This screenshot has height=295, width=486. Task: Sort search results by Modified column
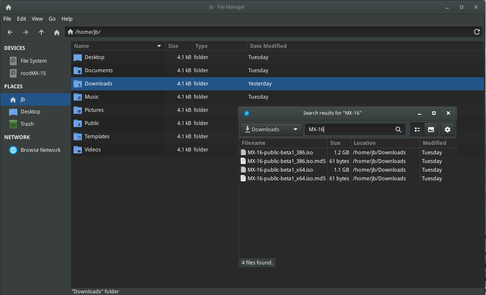438,143
